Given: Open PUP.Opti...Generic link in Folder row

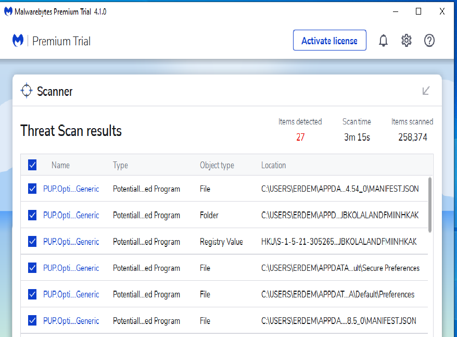Looking at the screenshot, I should (x=71, y=215).
